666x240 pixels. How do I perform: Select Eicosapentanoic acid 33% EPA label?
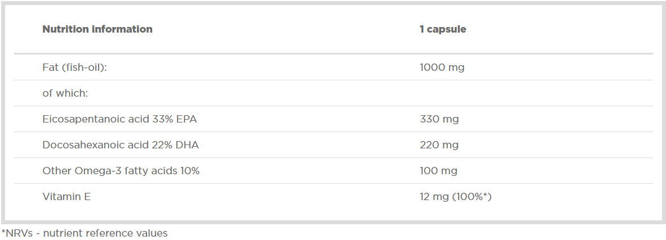coord(119,119)
